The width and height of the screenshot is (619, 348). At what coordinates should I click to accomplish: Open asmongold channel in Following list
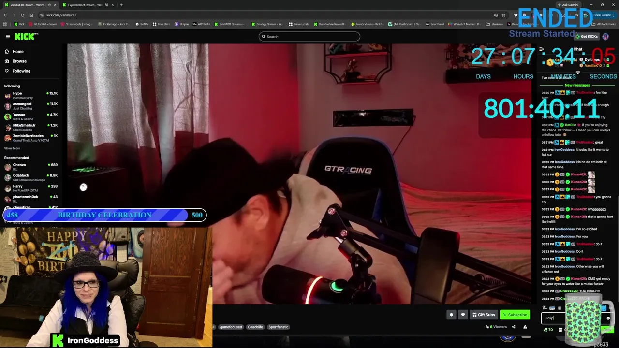coord(31,106)
